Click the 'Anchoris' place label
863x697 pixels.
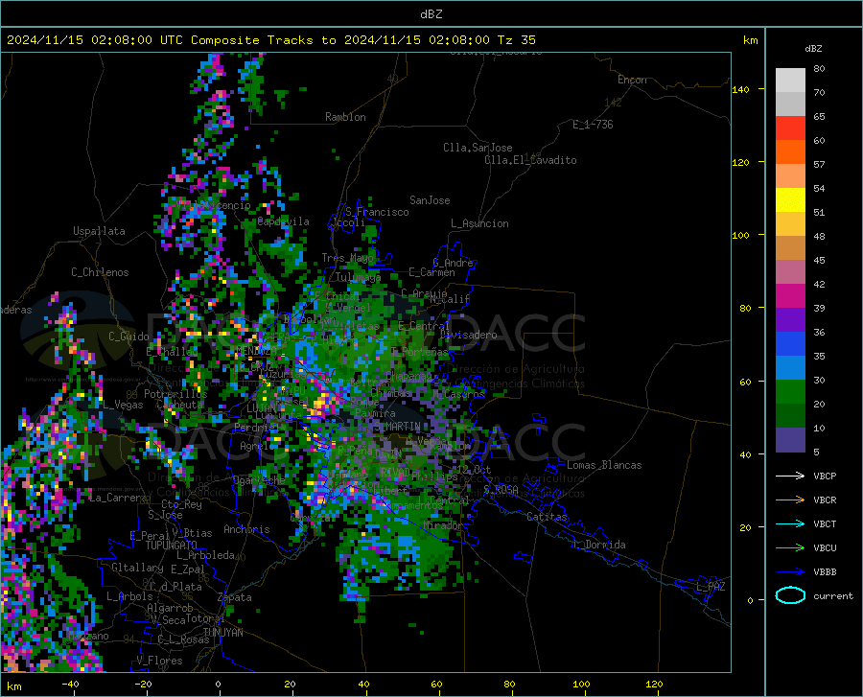(x=246, y=529)
